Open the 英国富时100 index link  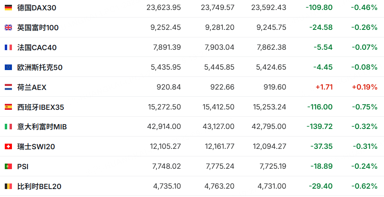(x=38, y=27)
